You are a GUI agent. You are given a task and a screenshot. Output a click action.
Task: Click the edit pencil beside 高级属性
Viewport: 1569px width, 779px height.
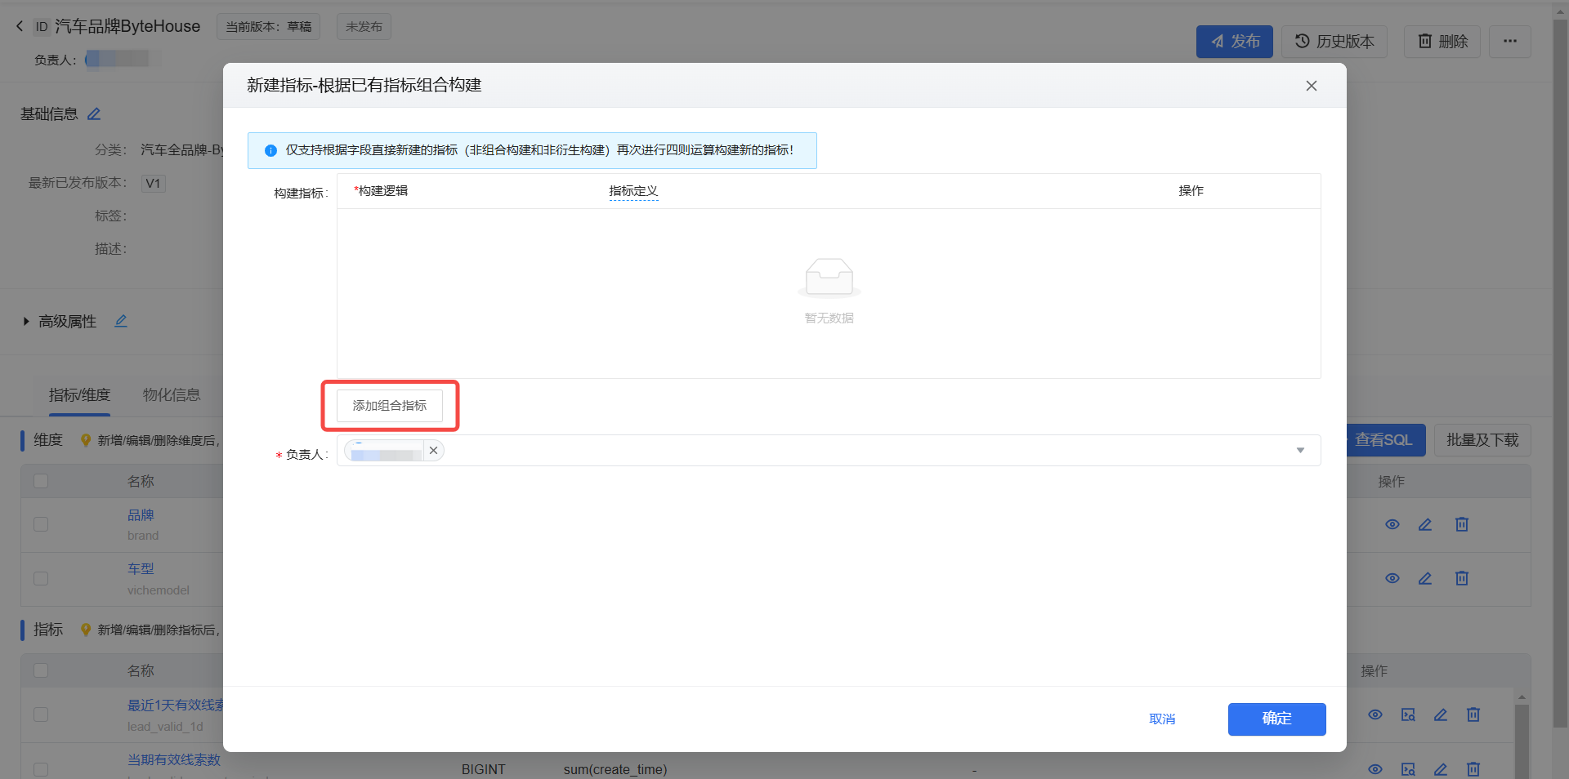click(121, 322)
